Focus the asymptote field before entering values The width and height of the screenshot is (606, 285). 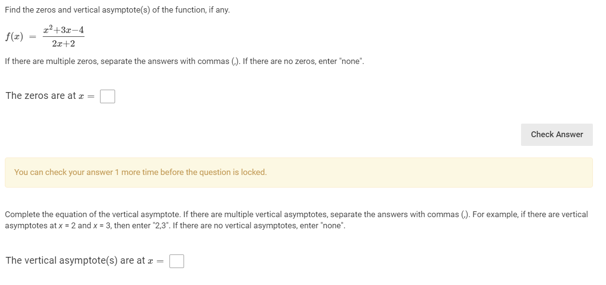177,261
